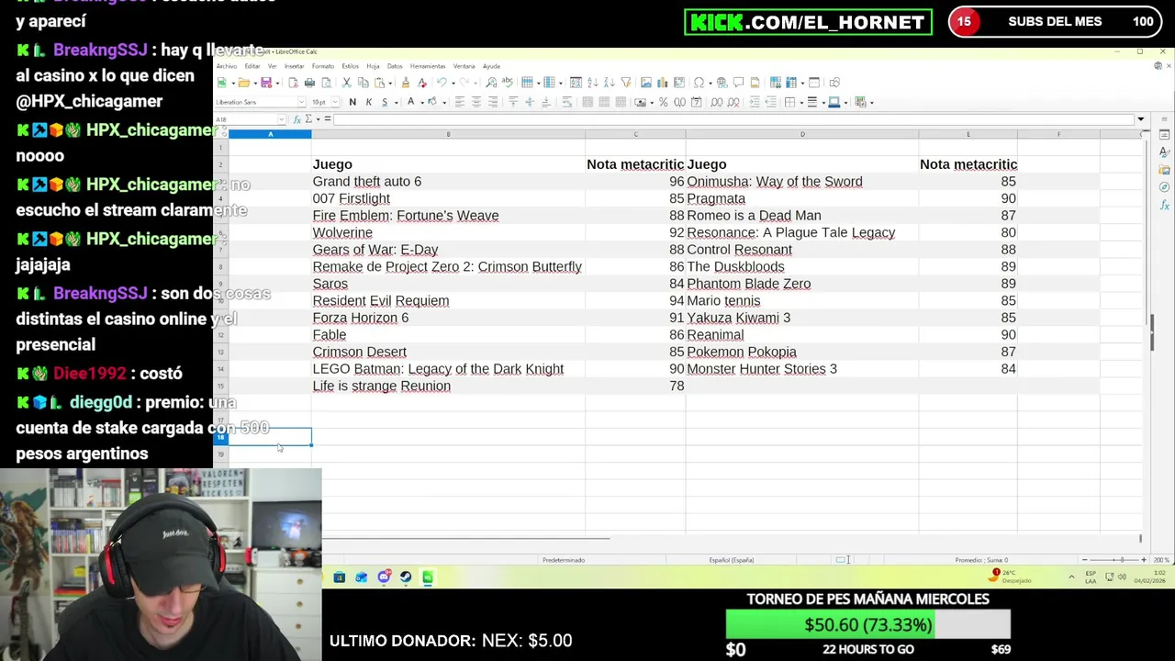Expand the formula bar arrow
Image resolution: width=1175 pixels, height=661 pixels.
click(1140, 119)
